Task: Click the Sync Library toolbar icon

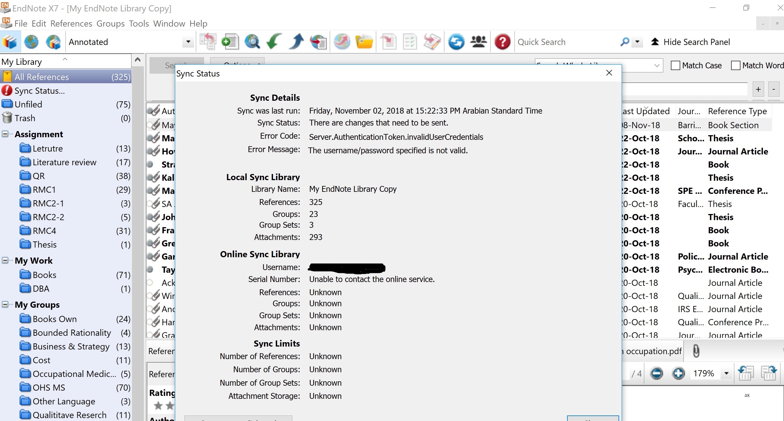Action: point(456,42)
